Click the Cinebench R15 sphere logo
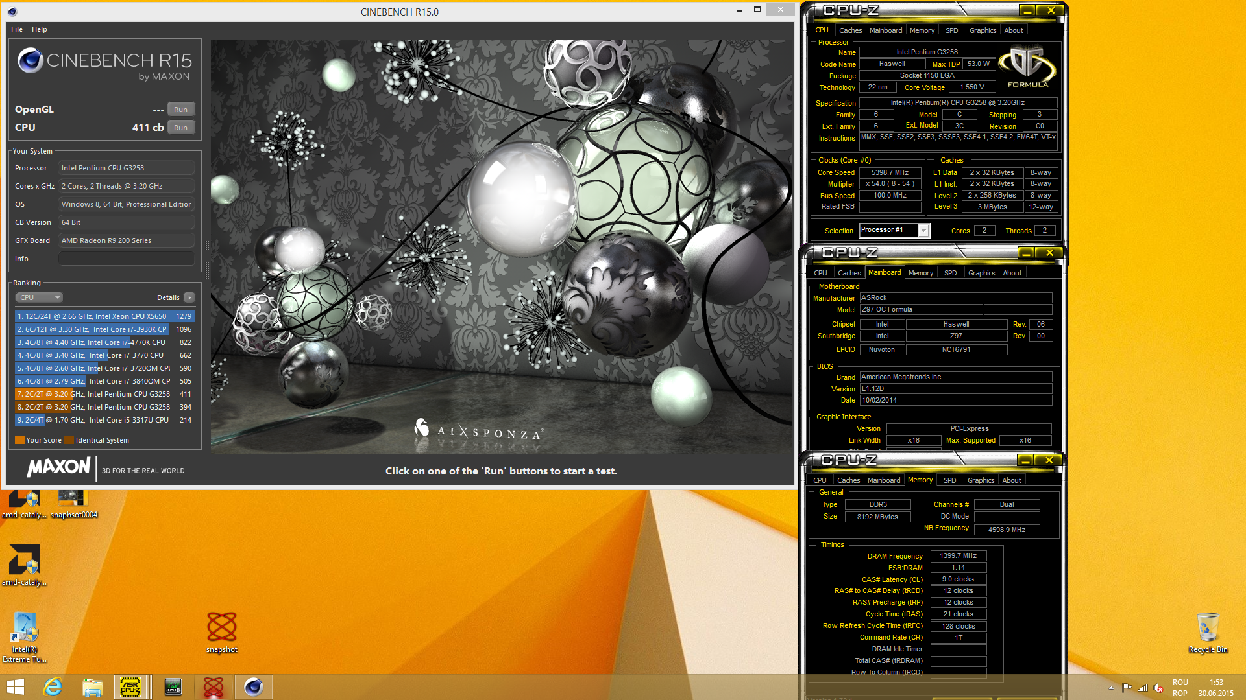Screen dimensions: 1246x700 [x=31, y=60]
